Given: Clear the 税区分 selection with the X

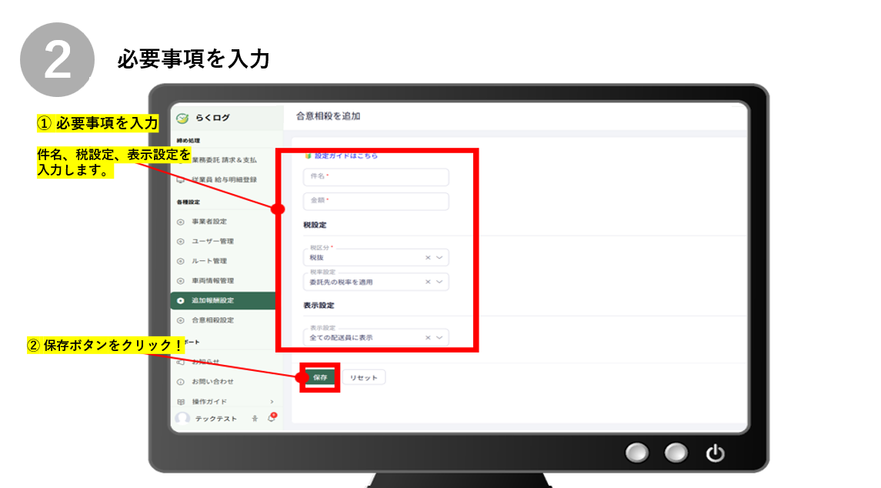Looking at the screenshot, I should coord(428,258).
